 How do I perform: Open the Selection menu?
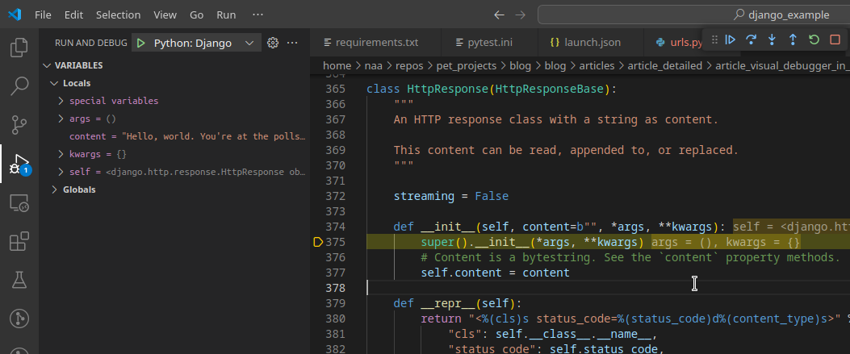[118, 15]
